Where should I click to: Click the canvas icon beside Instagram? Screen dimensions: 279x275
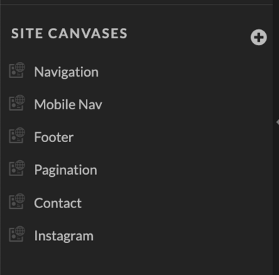(x=17, y=234)
